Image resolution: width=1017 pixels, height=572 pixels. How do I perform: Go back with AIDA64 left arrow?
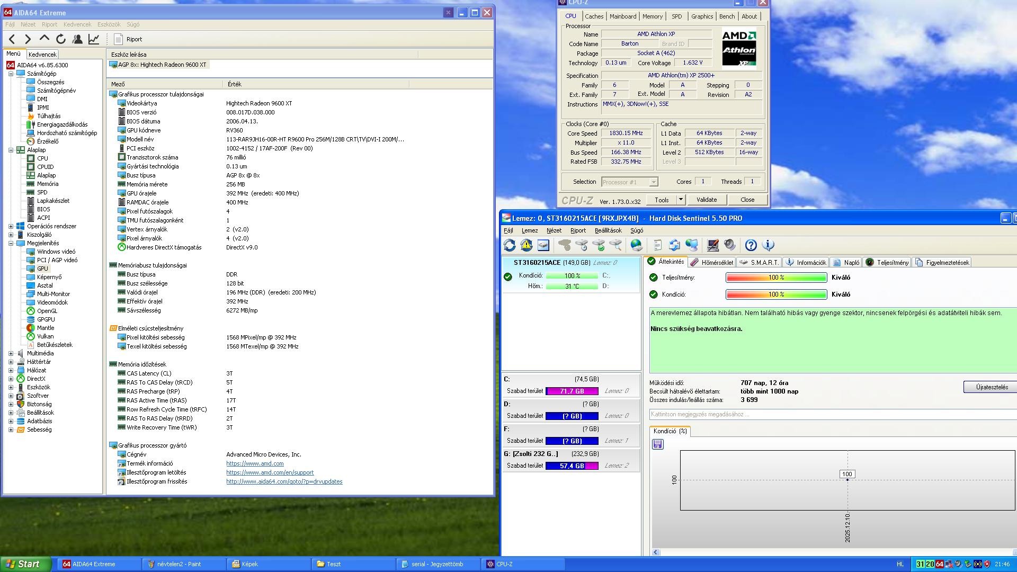pos(12,39)
